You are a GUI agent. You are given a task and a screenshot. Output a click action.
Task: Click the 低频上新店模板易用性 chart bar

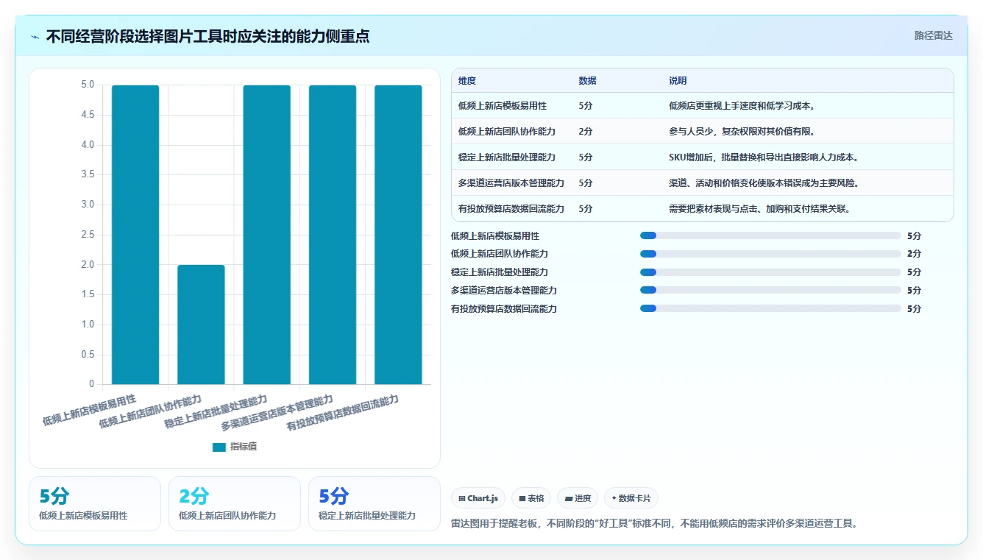click(135, 235)
